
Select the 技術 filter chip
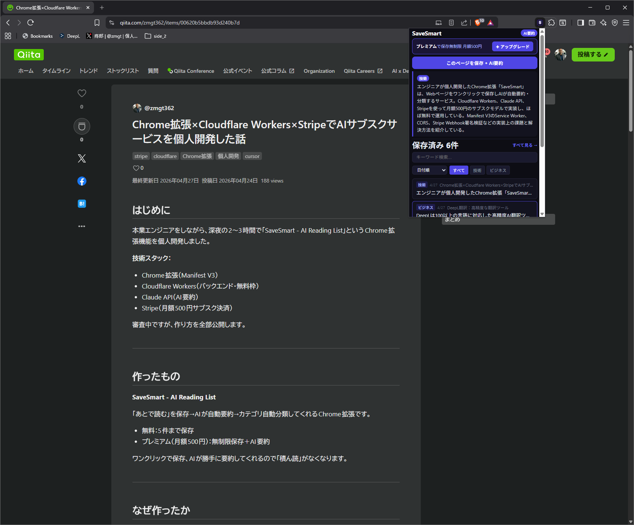[x=477, y=170]
